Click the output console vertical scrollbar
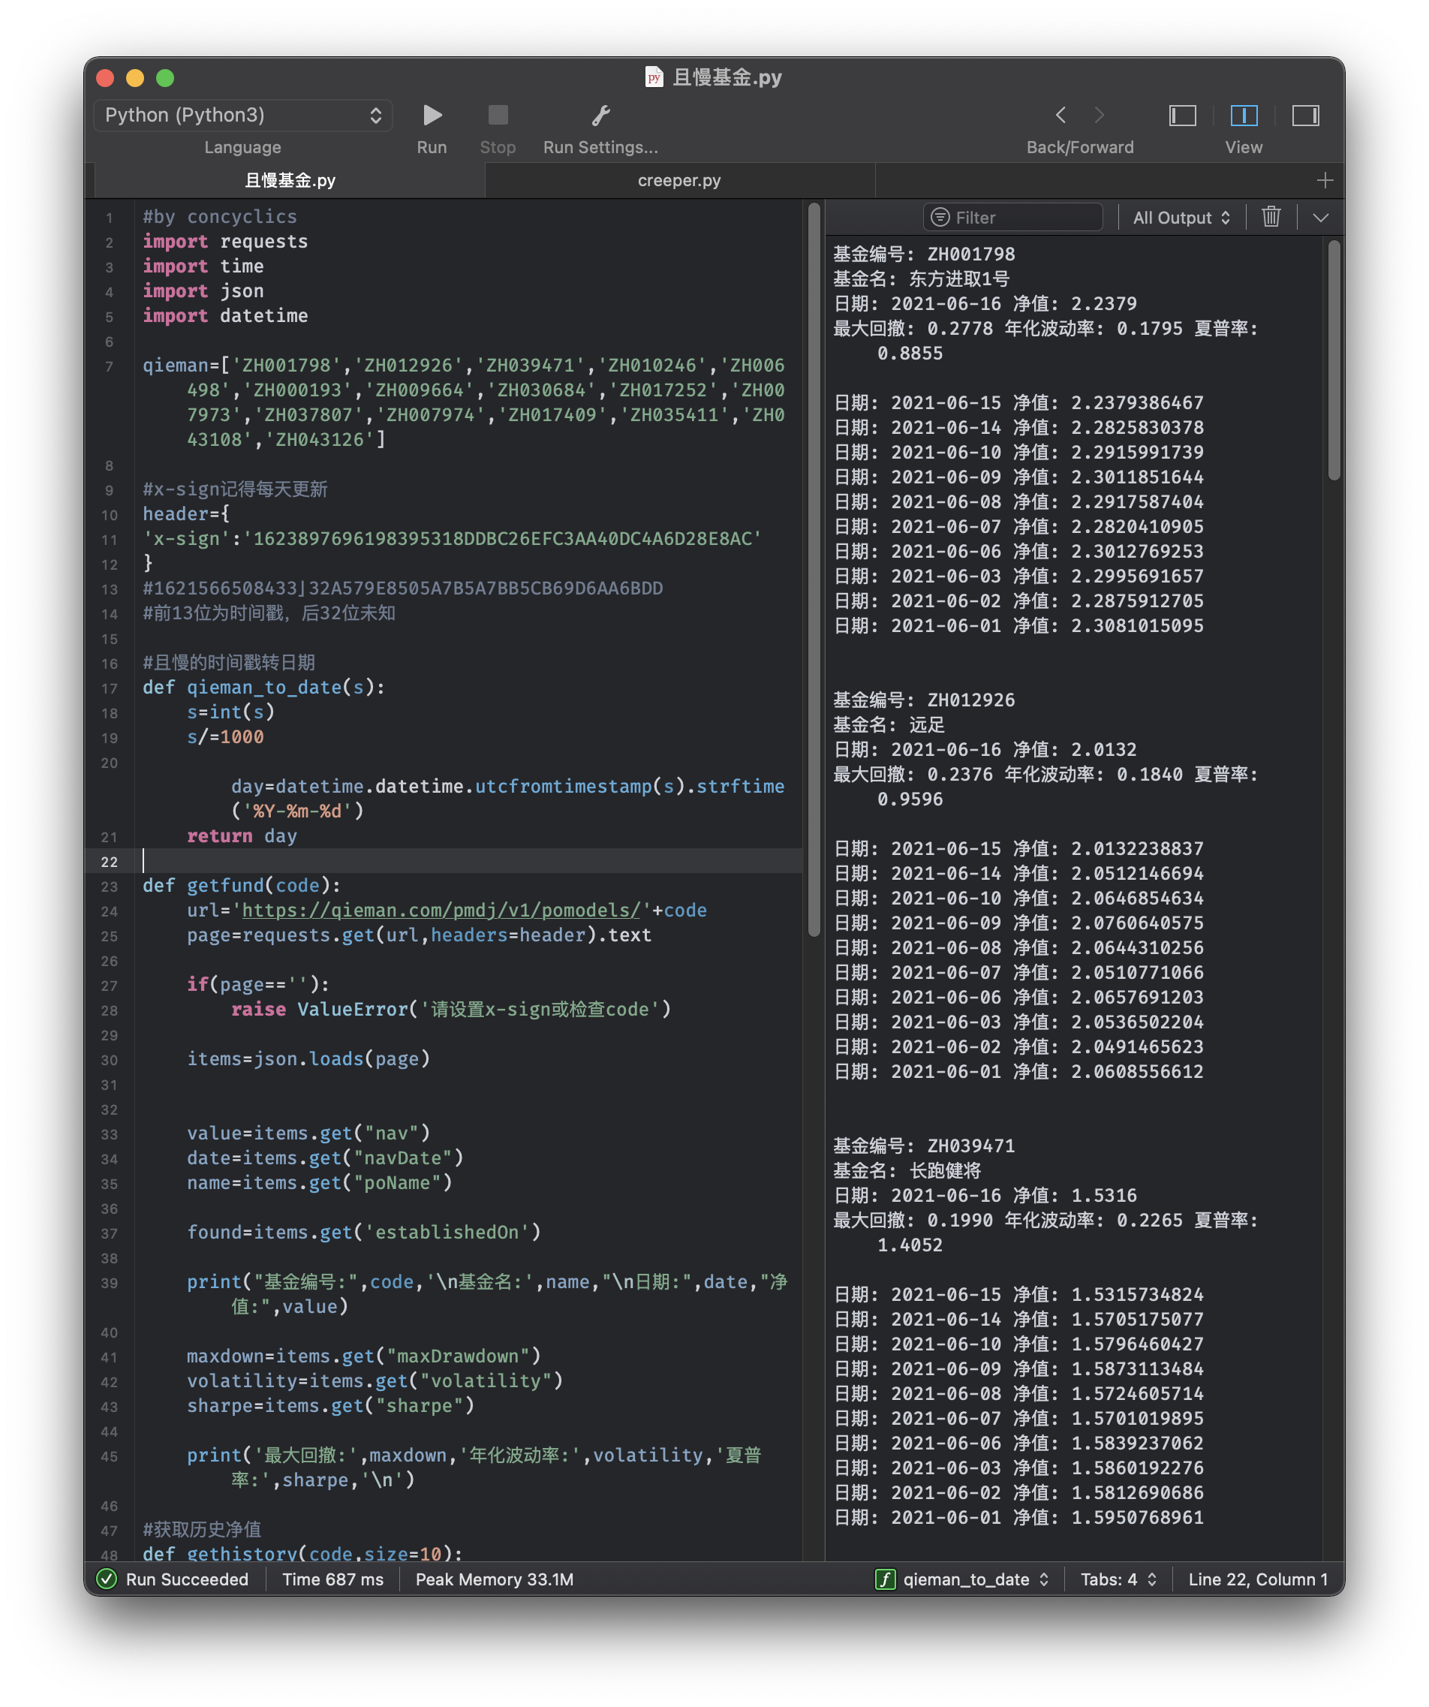 1334,360
